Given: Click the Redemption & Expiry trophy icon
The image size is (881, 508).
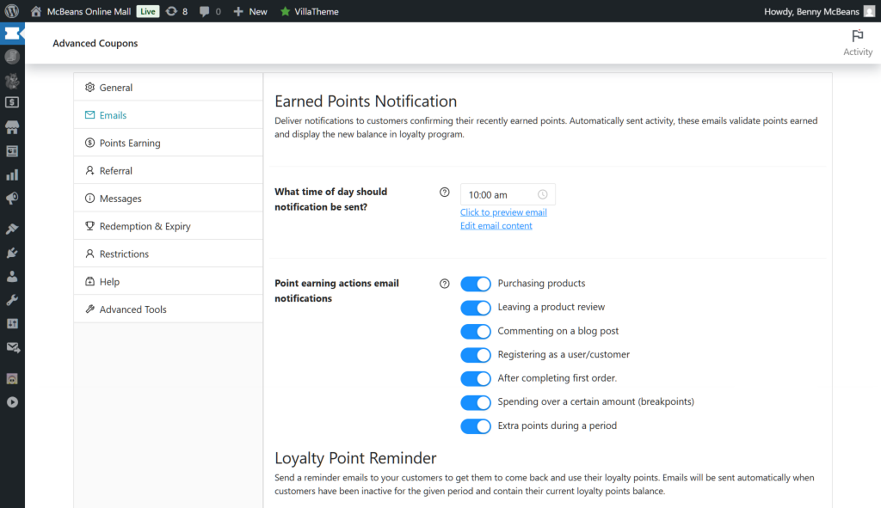Looking at the screenshot, I should (89, 225).
